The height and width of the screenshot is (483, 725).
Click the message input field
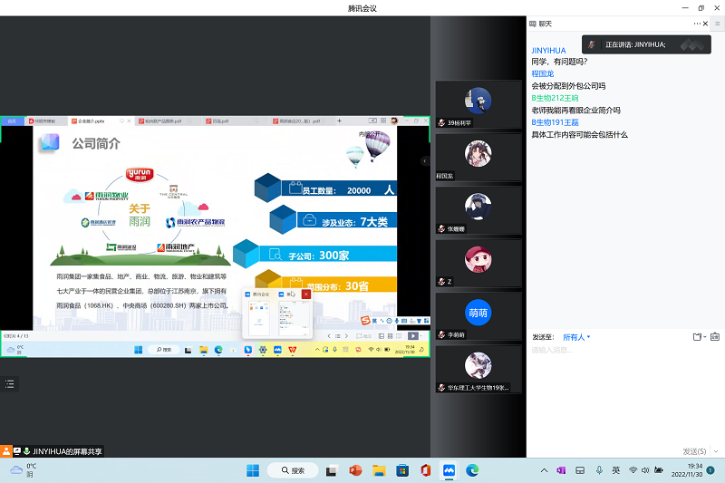pos(616,381)
